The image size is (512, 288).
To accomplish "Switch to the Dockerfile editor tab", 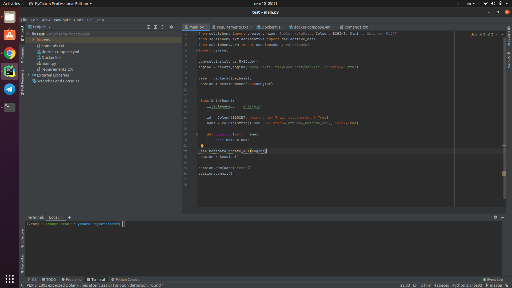I will [x=271, y=27].
